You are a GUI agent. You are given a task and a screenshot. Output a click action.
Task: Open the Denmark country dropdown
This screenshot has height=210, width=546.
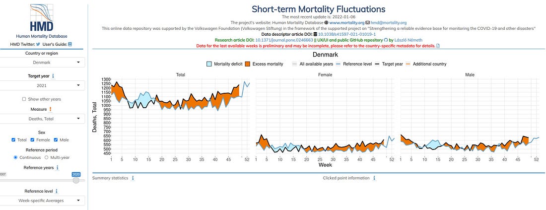point(42,63)
